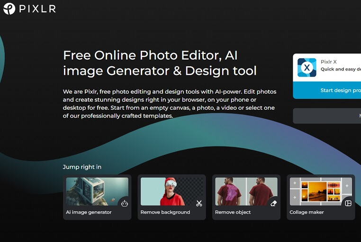The image size is (361, 242).
Task: Open the Collage maker card label
Action: pos(307,212)
